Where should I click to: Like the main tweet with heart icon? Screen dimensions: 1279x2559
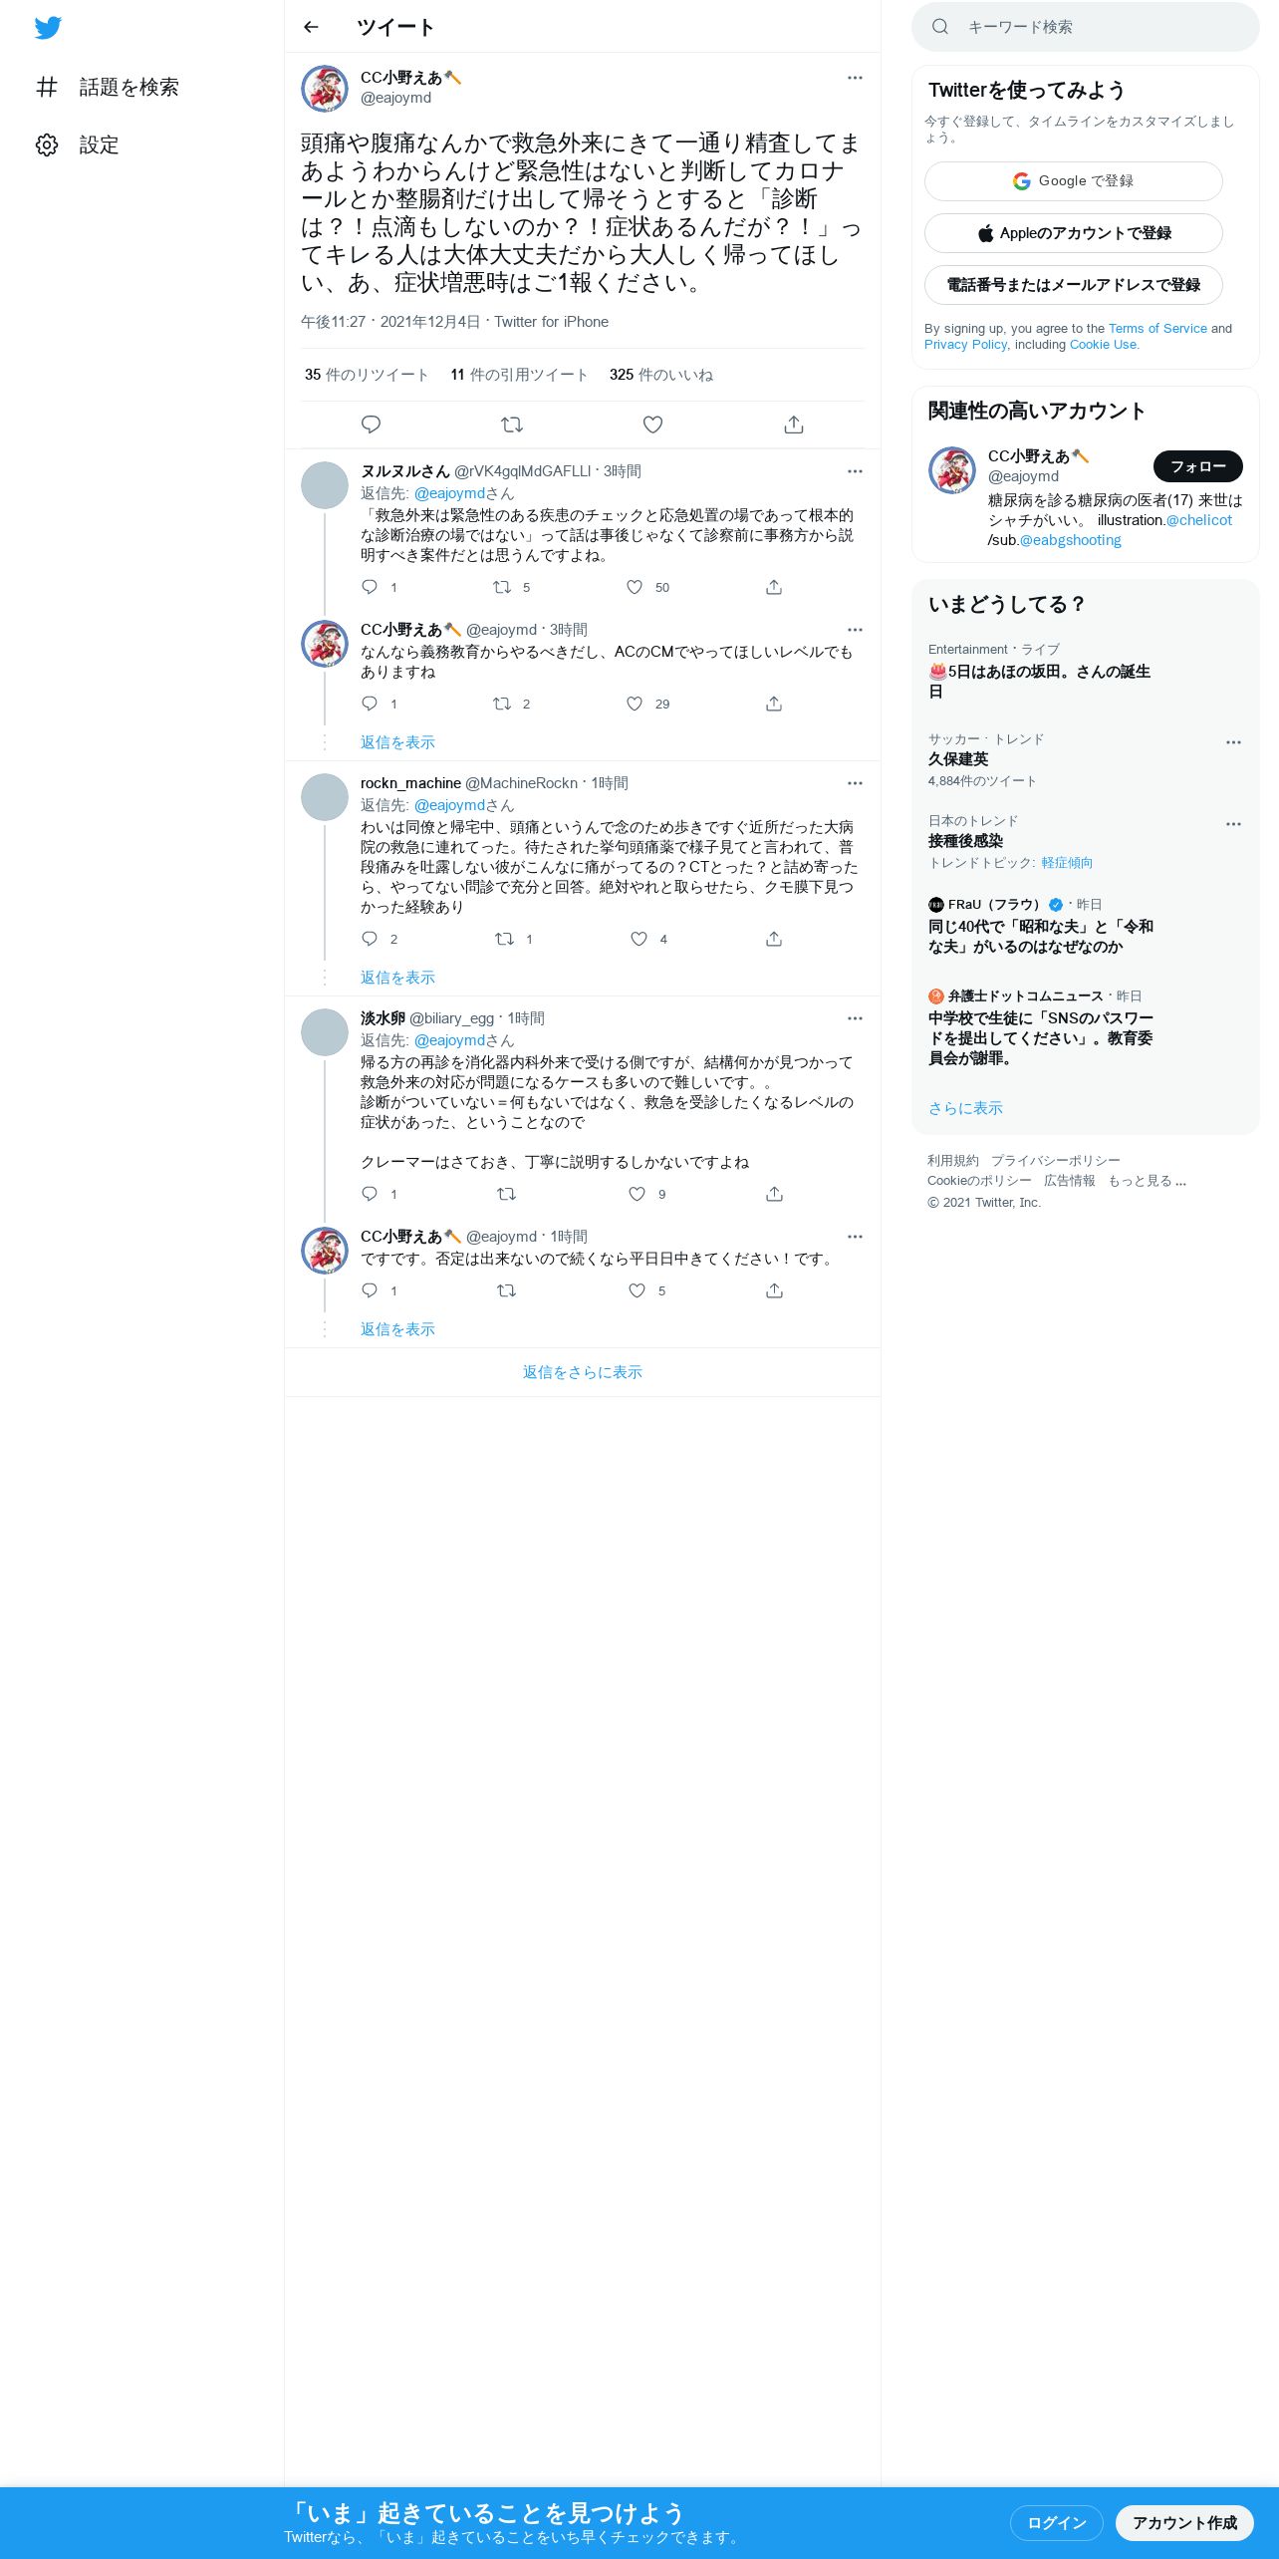[652, 425]
